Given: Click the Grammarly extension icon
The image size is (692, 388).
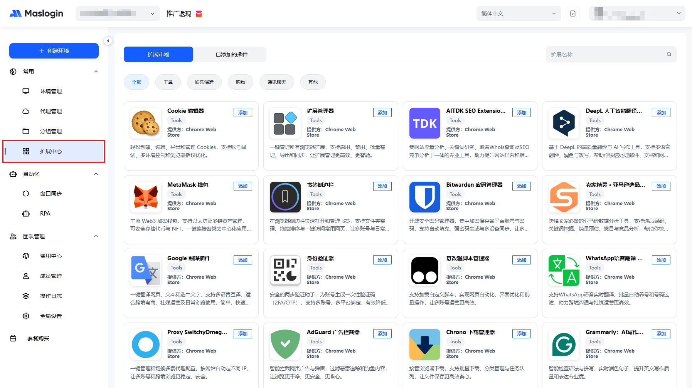Looking at the screenshot, I should click(564, 345).
